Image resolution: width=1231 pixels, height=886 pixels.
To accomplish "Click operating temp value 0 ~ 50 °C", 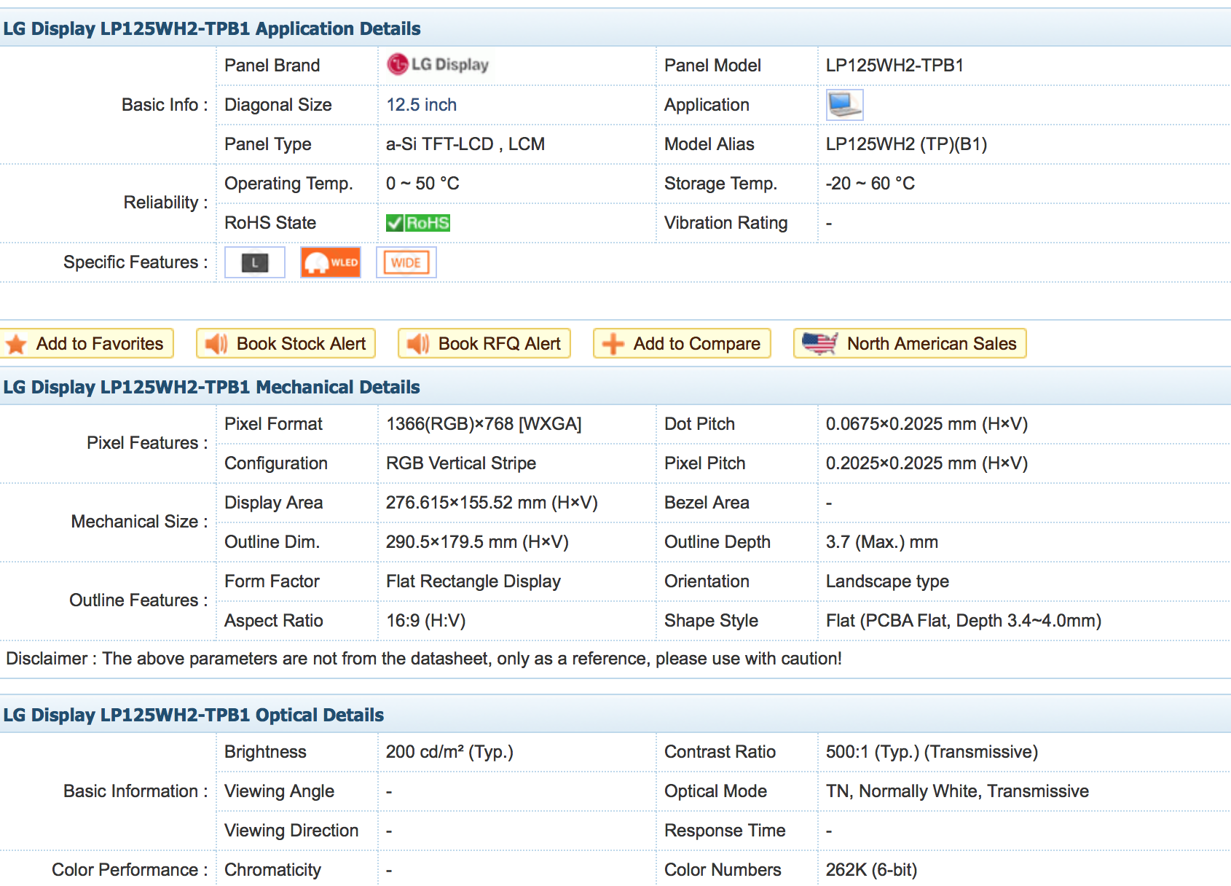I will click(422, 184).
